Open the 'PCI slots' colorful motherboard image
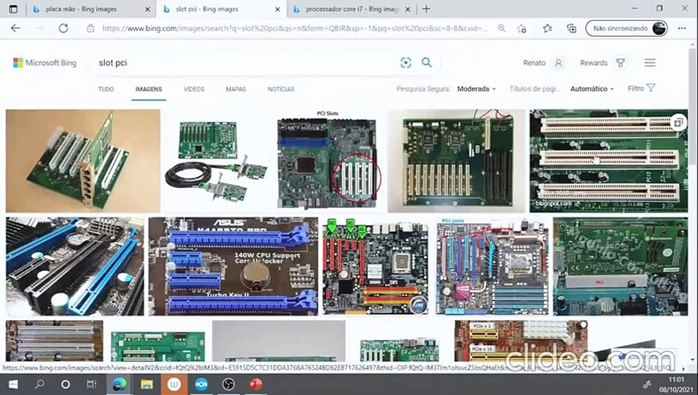698x395 pixels. coord(492,266)
